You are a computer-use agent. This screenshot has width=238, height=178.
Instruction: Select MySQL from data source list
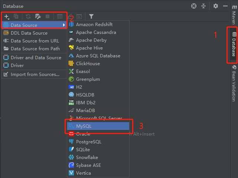click(x=84, y=126)
